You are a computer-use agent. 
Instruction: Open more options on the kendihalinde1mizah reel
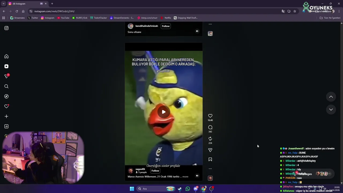(210, 24)
